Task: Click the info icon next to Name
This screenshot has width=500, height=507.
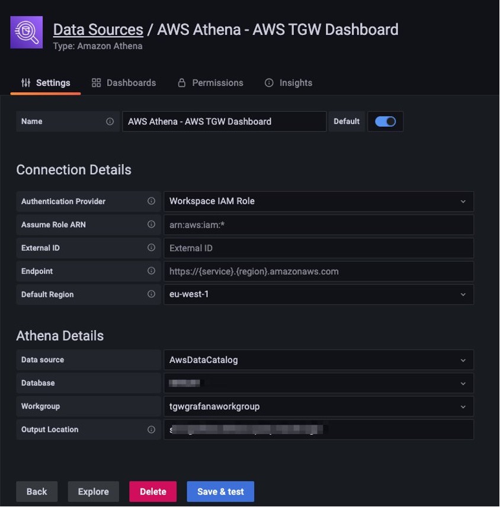Action: tap(110, 121)
